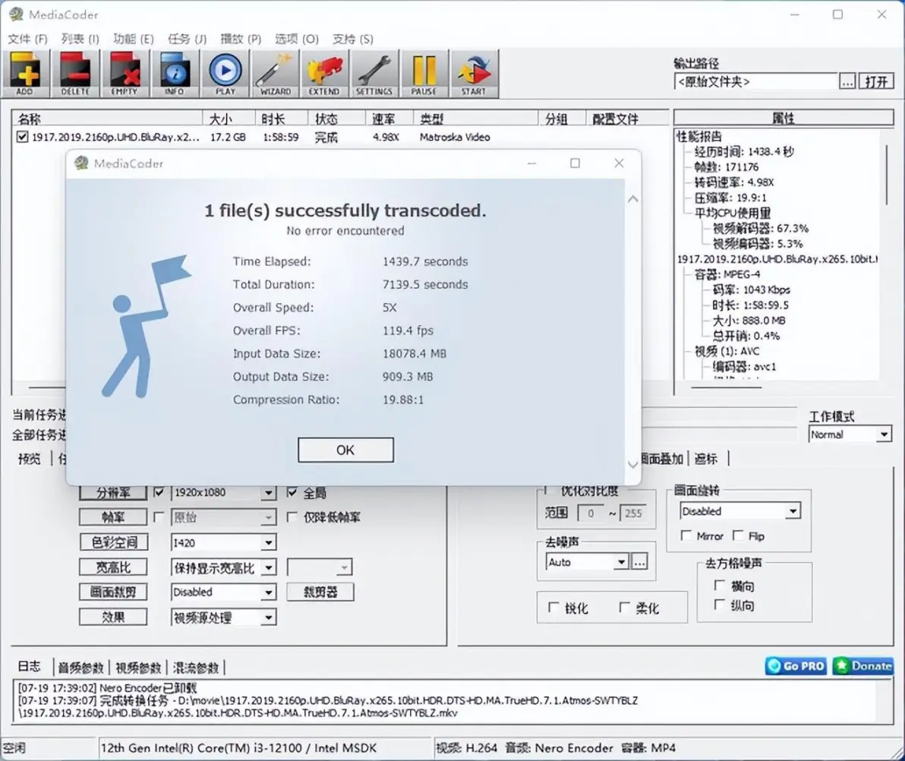The width and height of the screenshot is (905, 761).
Task: Toggle the 全局 checkbox
Action: 292,492
